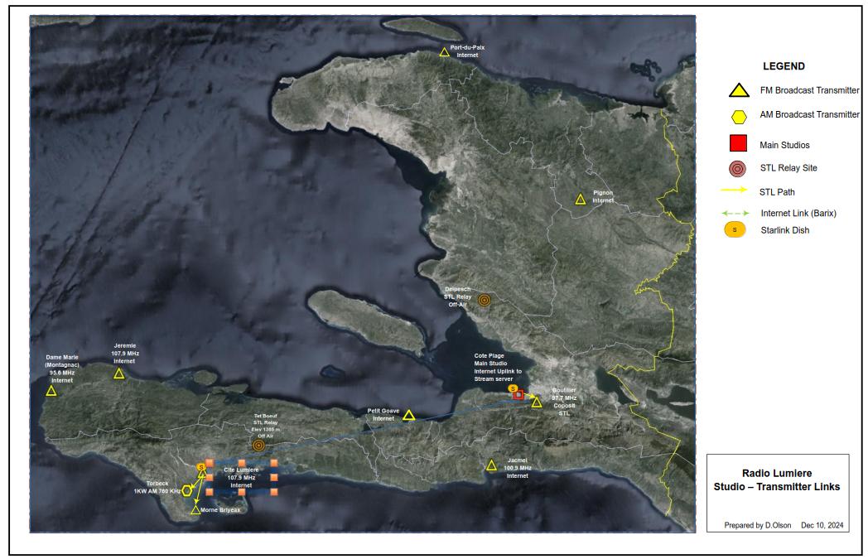Select the Morne Briyeax triangle marker

pos(195,510)
